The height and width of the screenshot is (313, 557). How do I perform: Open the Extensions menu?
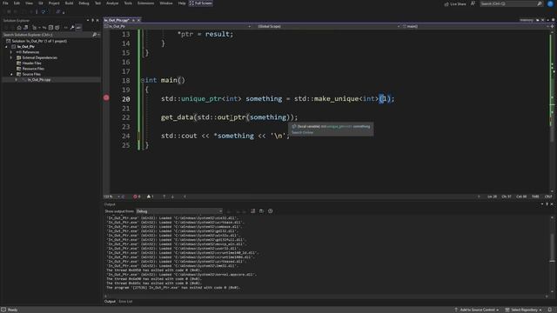(145, 3)
